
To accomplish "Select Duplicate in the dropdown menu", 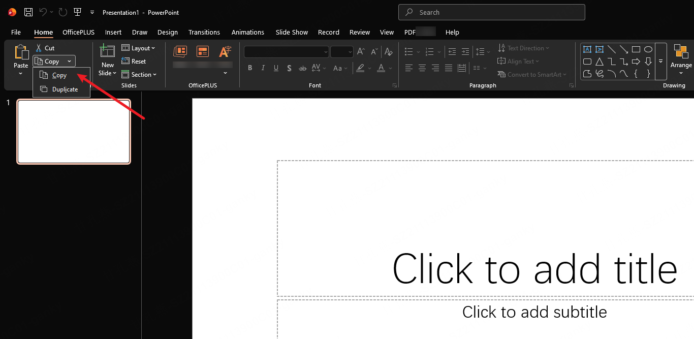I will click(x=61, y=89).
